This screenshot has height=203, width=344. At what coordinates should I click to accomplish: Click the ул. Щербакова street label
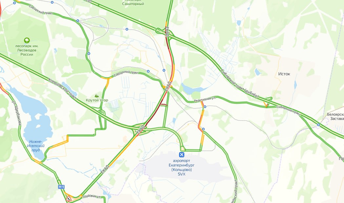[x=16, y=113]
